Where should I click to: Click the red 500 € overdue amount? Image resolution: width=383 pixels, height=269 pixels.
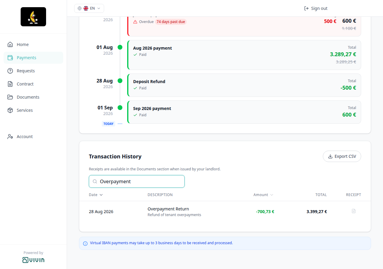pos(330,21)
